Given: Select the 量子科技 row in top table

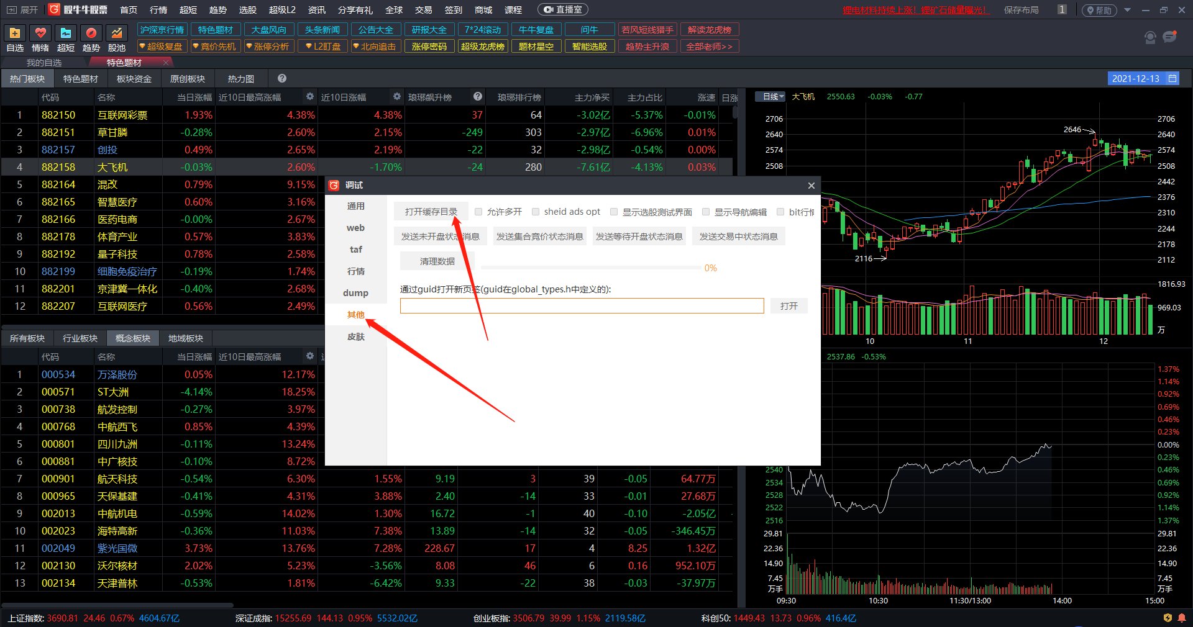Looking at the screenshot, I should 367,254.
